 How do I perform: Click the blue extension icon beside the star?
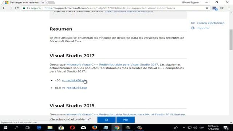pos(215,8)
